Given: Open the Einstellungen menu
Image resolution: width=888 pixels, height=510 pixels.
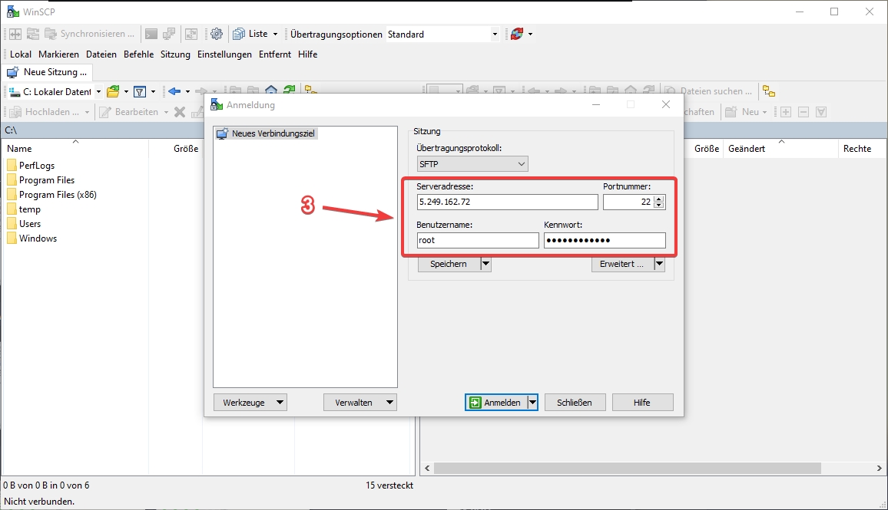Looking at the screenshot, I should (224, 54).
